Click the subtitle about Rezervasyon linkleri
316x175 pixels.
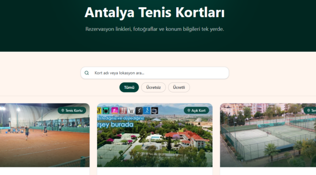(x=155, y=29)
